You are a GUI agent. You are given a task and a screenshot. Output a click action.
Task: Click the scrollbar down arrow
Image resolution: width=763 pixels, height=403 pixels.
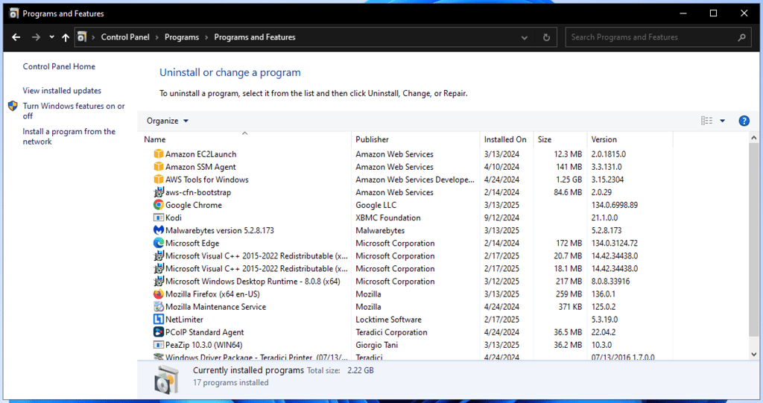coord(754,355)
